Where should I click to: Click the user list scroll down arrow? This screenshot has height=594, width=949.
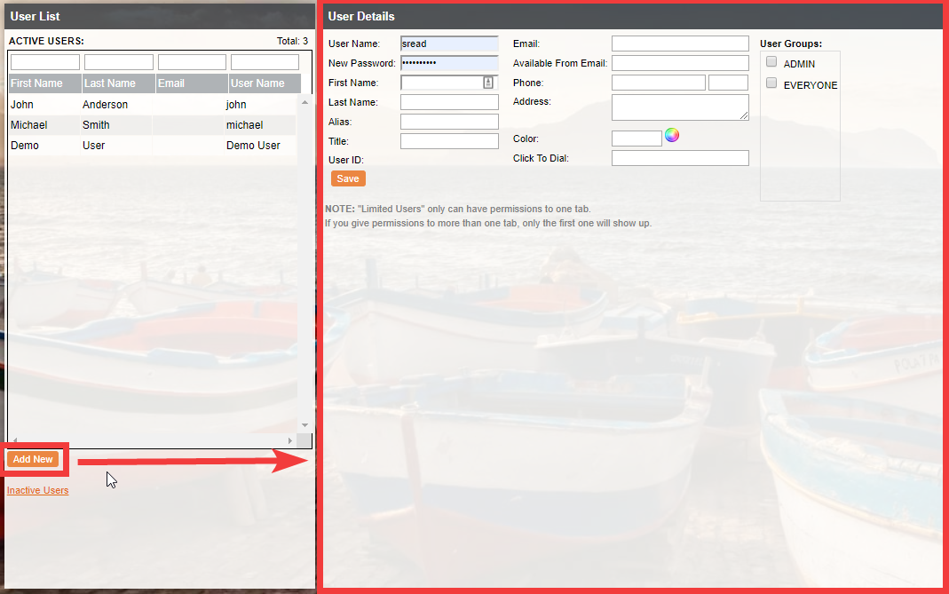tap(304, 425)
